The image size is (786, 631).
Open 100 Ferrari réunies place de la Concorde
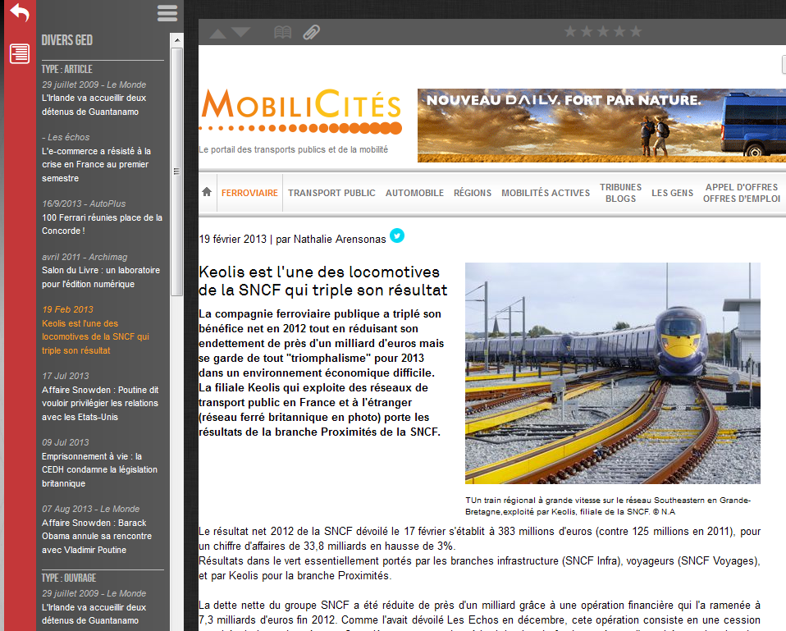click(102, 224)
